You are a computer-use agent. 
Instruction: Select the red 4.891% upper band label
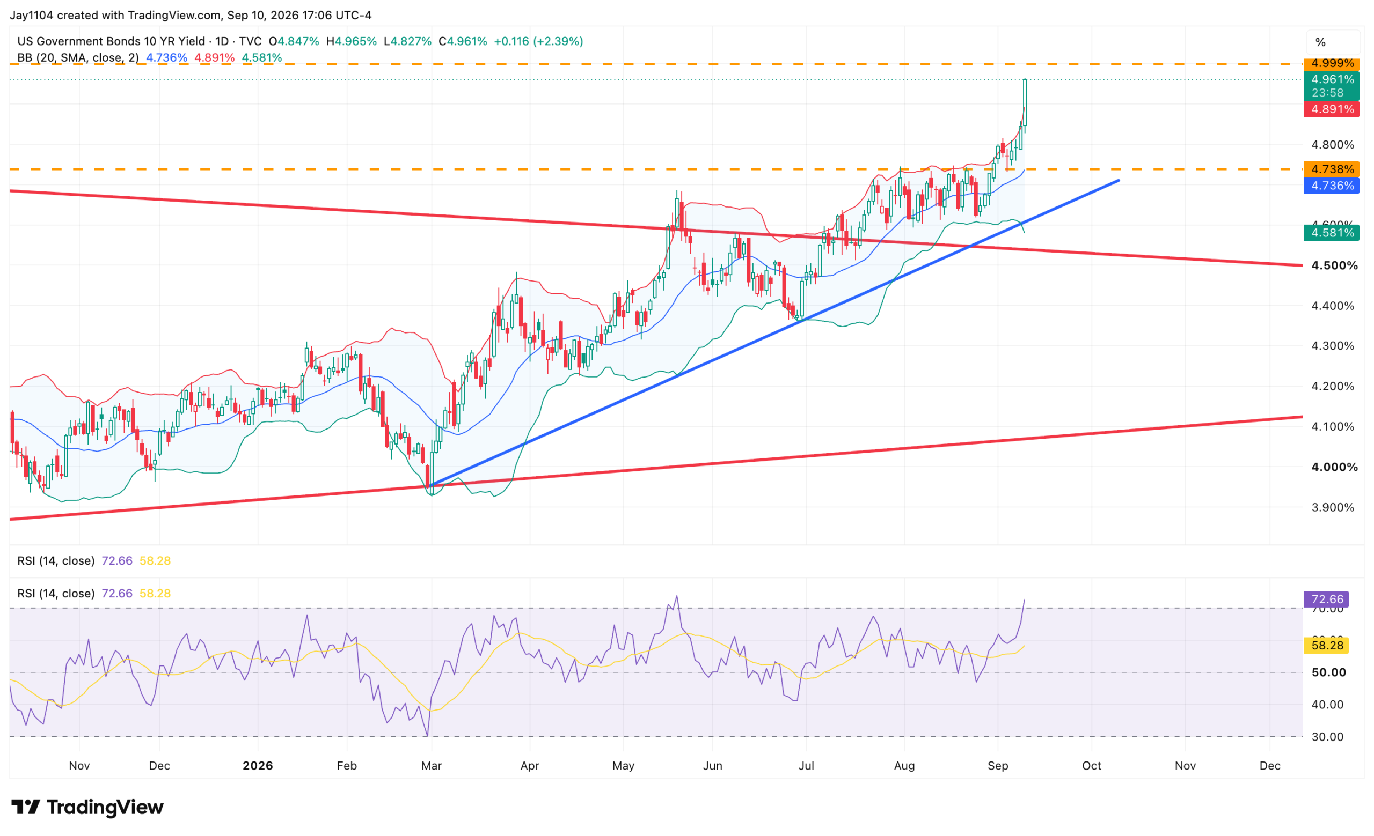[x=1331, y=109]
